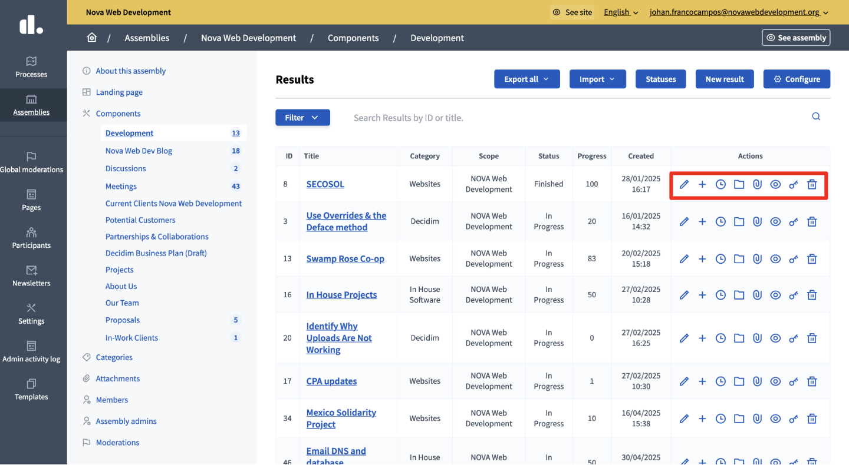The image size is (849, 465).
Task: Go to home icon in breadcrumb
Action: (x=91, y=38)
